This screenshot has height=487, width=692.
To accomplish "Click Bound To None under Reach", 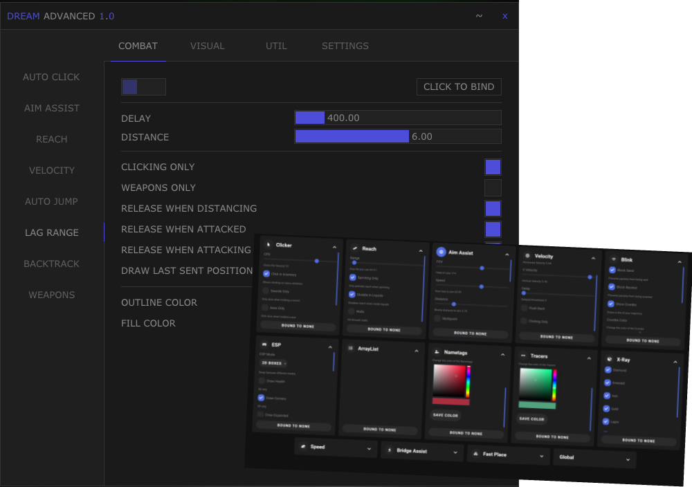I will [384, 329].
